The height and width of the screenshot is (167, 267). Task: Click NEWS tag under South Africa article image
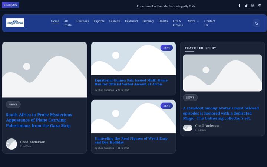click(x=13, y=104)
